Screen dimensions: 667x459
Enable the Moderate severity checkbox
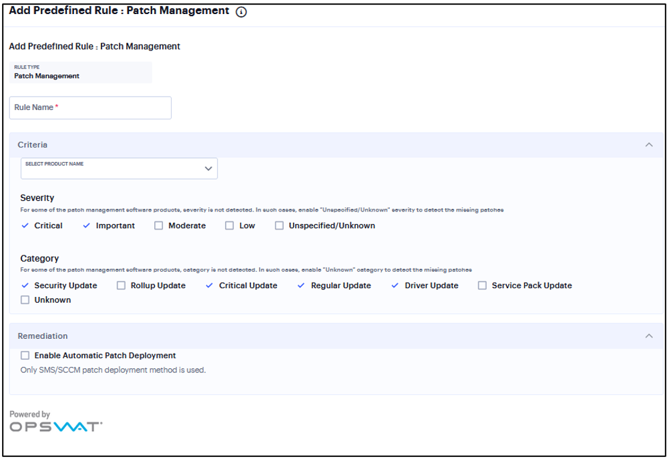(158, 225)
